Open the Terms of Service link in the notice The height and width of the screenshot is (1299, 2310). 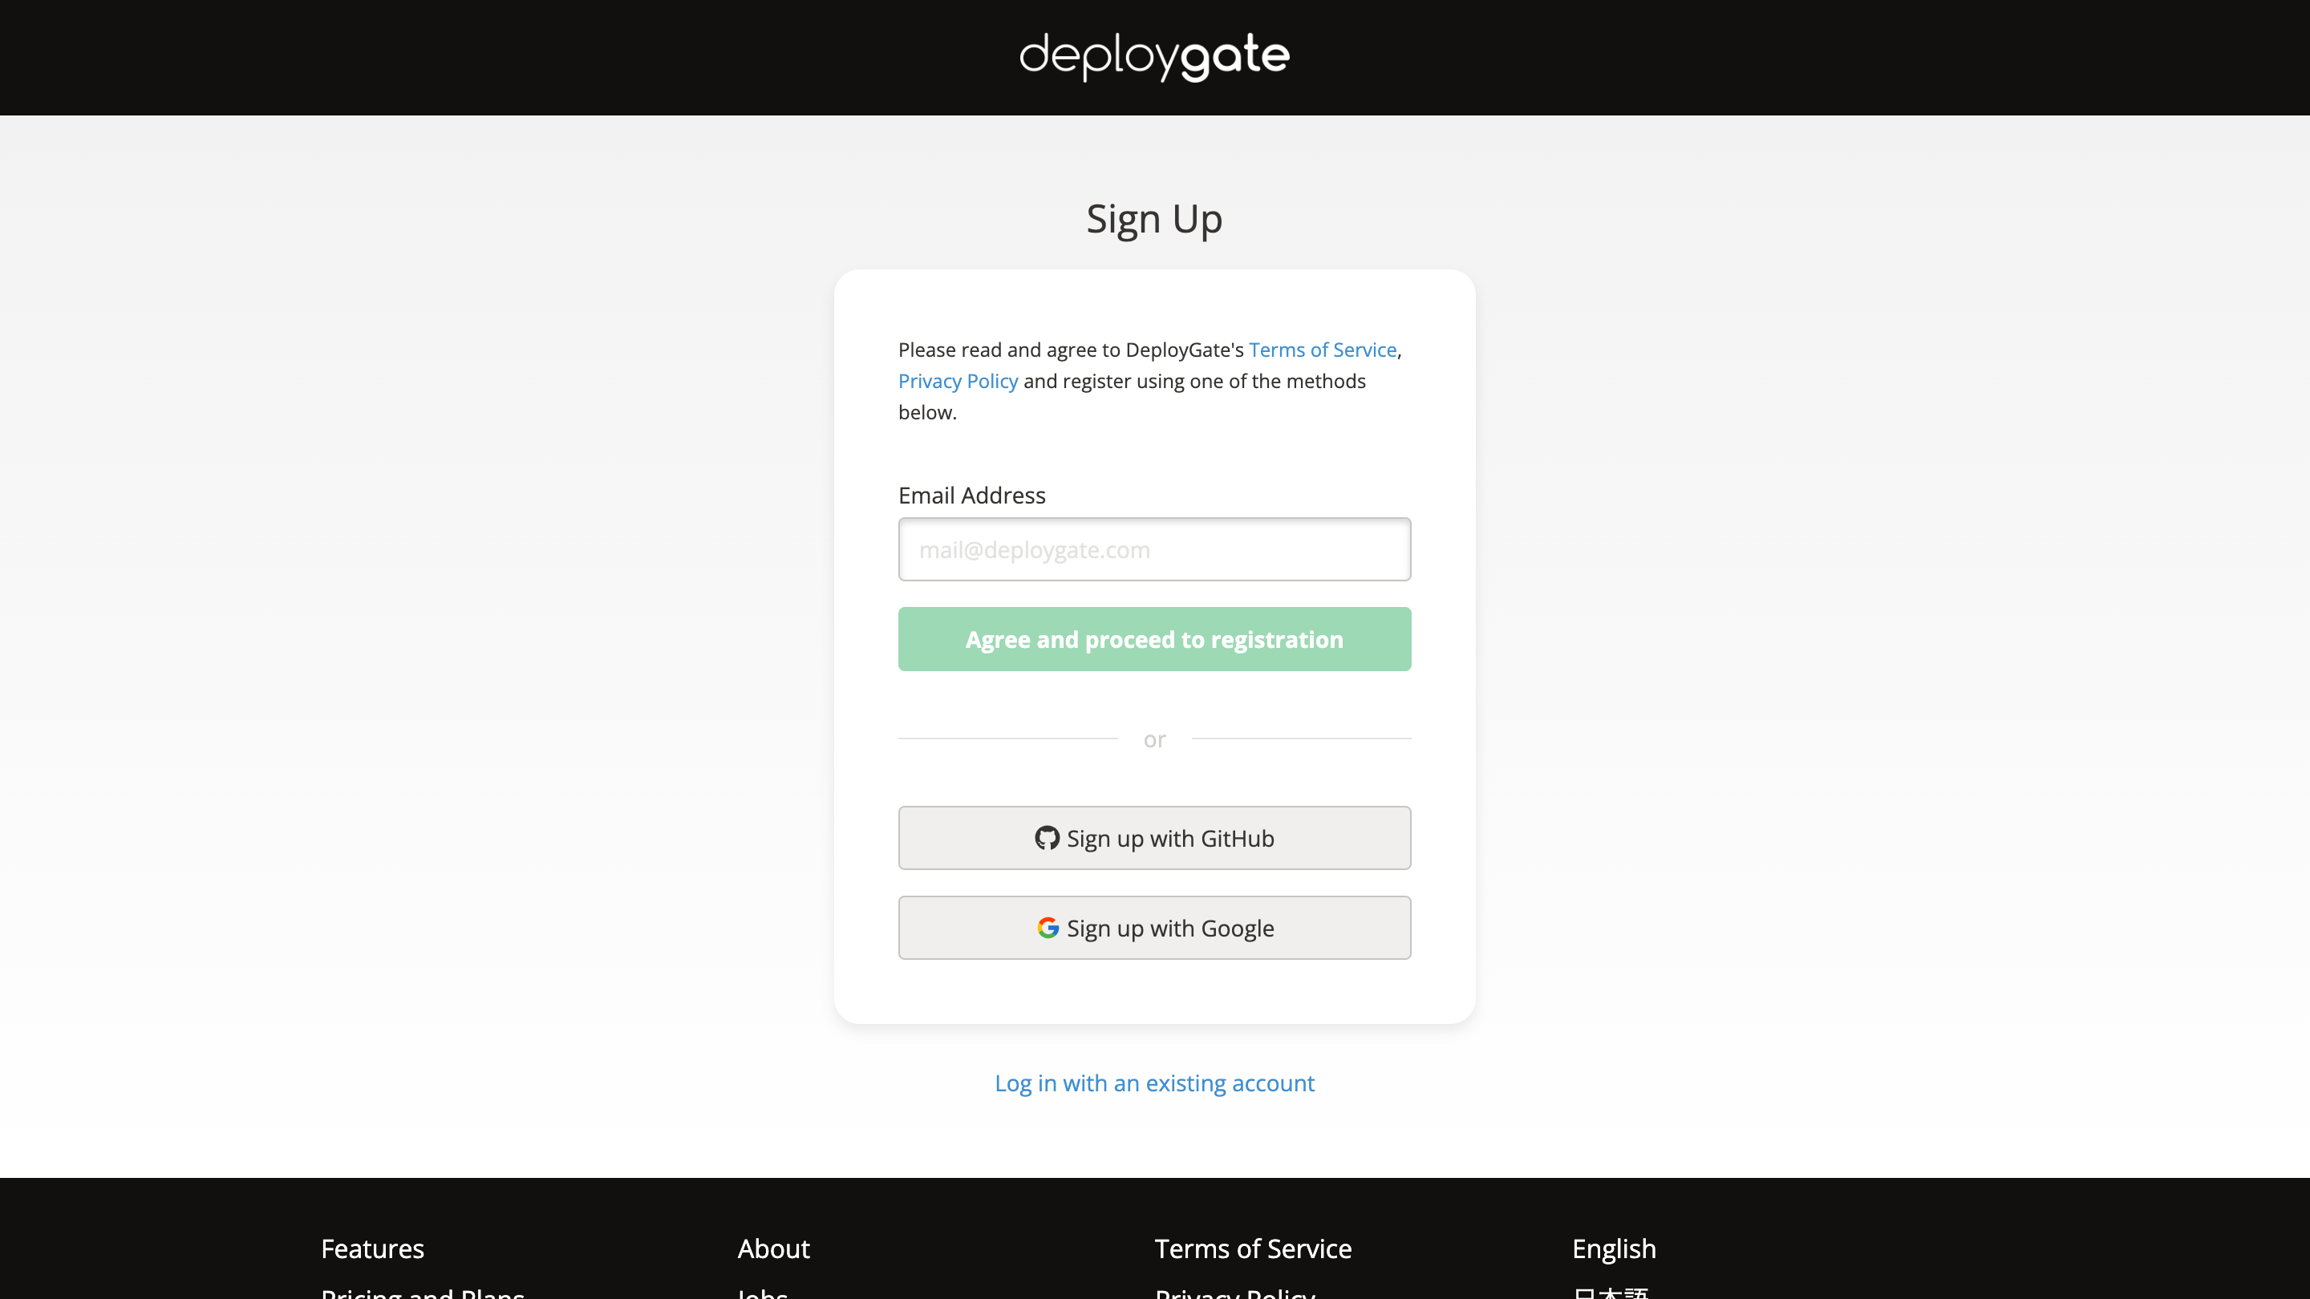[1322, 350]
